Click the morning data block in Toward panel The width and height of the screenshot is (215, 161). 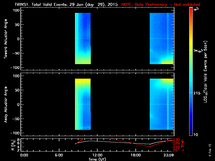[x=83, y=38]
